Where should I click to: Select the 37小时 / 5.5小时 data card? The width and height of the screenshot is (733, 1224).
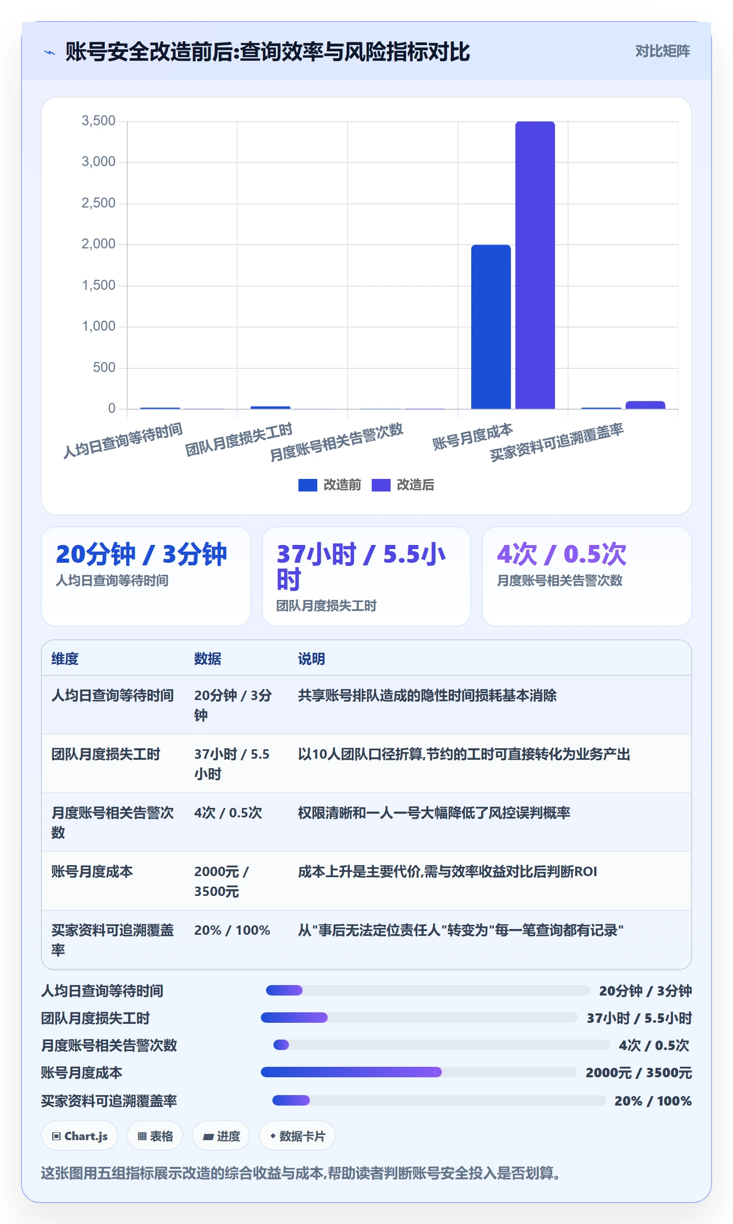[x=366, y=576]
